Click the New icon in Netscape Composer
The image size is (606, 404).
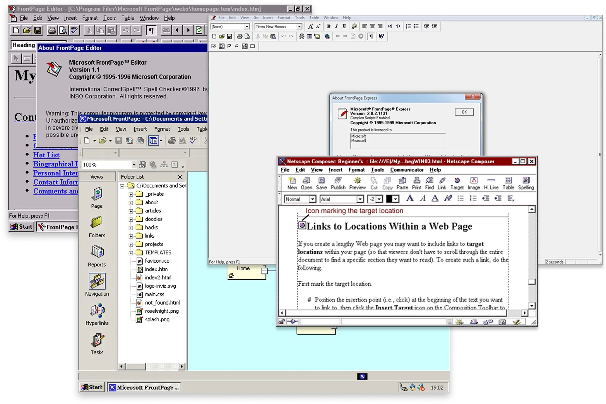[x=292, y=183]
